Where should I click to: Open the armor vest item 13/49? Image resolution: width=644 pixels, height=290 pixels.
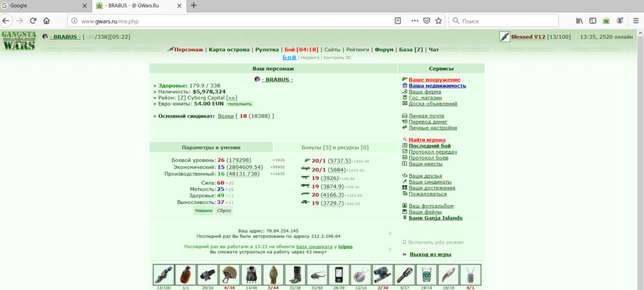point(251,274)
